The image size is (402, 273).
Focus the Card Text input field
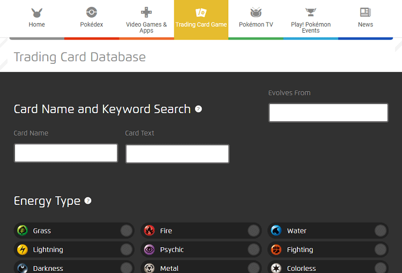[177, 153]
